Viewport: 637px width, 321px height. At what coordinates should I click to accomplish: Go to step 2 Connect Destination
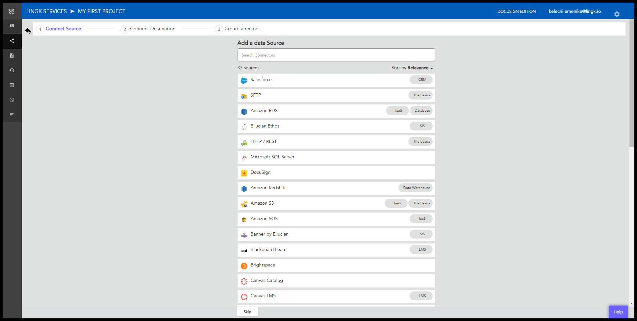[x=148, y=29]
